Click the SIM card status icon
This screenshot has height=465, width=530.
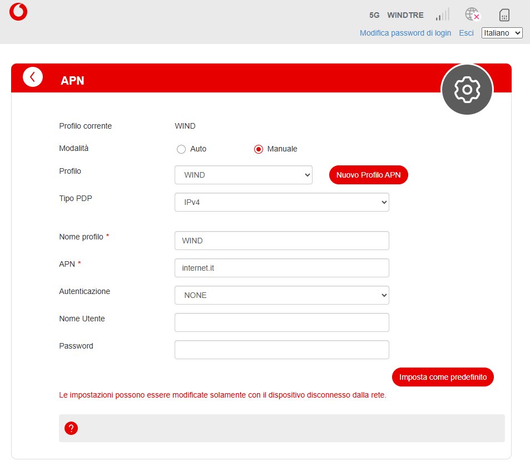[504, 15]
